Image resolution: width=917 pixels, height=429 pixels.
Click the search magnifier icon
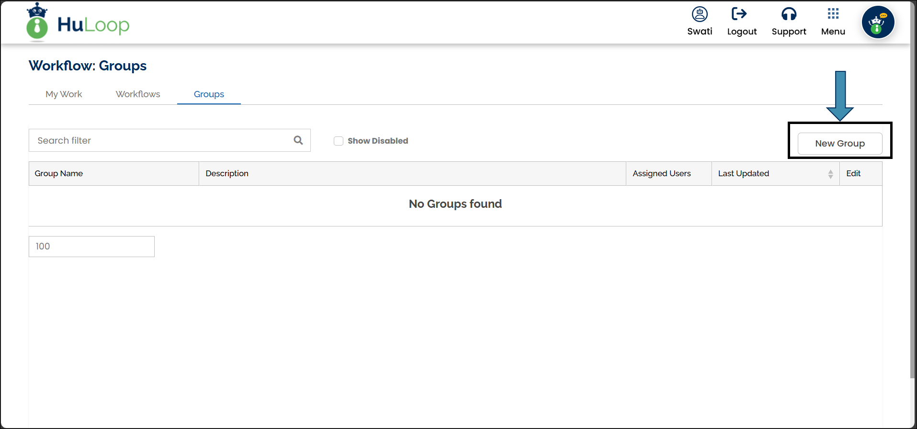tap(298, 140)
